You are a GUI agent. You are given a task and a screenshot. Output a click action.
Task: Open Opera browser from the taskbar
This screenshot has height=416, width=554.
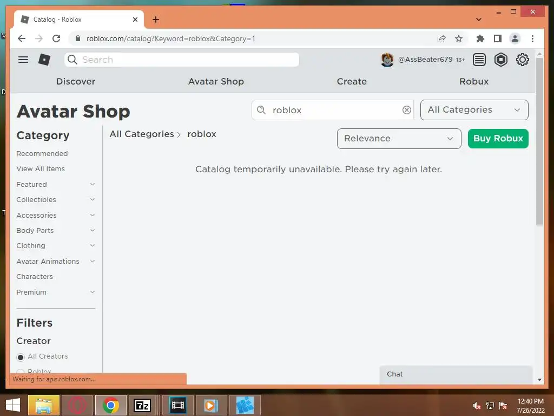point(77,405)
